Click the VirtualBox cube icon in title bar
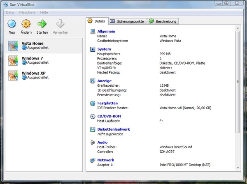 (6, 5)
